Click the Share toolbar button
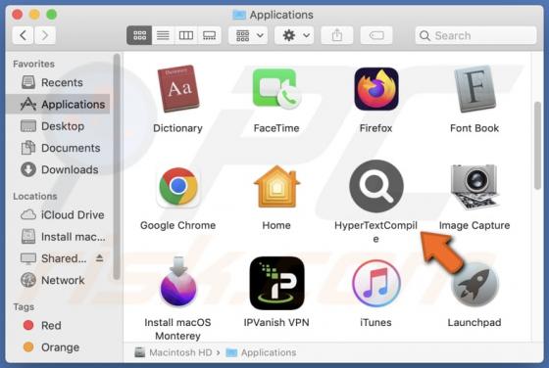This screenshot has height=368, width=549. coord(337,35)
